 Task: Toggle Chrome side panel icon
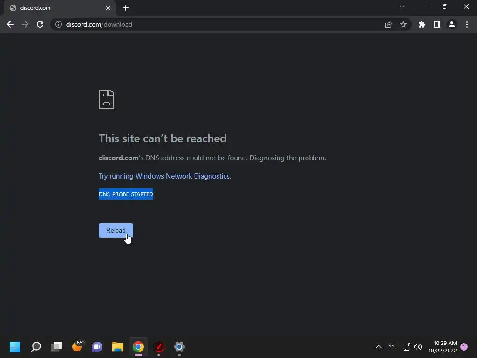click(x=437, y=24)
